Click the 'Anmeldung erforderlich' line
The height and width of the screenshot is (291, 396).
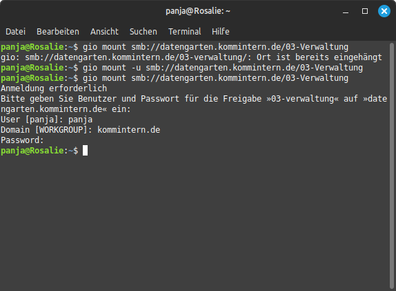(54, 88)
